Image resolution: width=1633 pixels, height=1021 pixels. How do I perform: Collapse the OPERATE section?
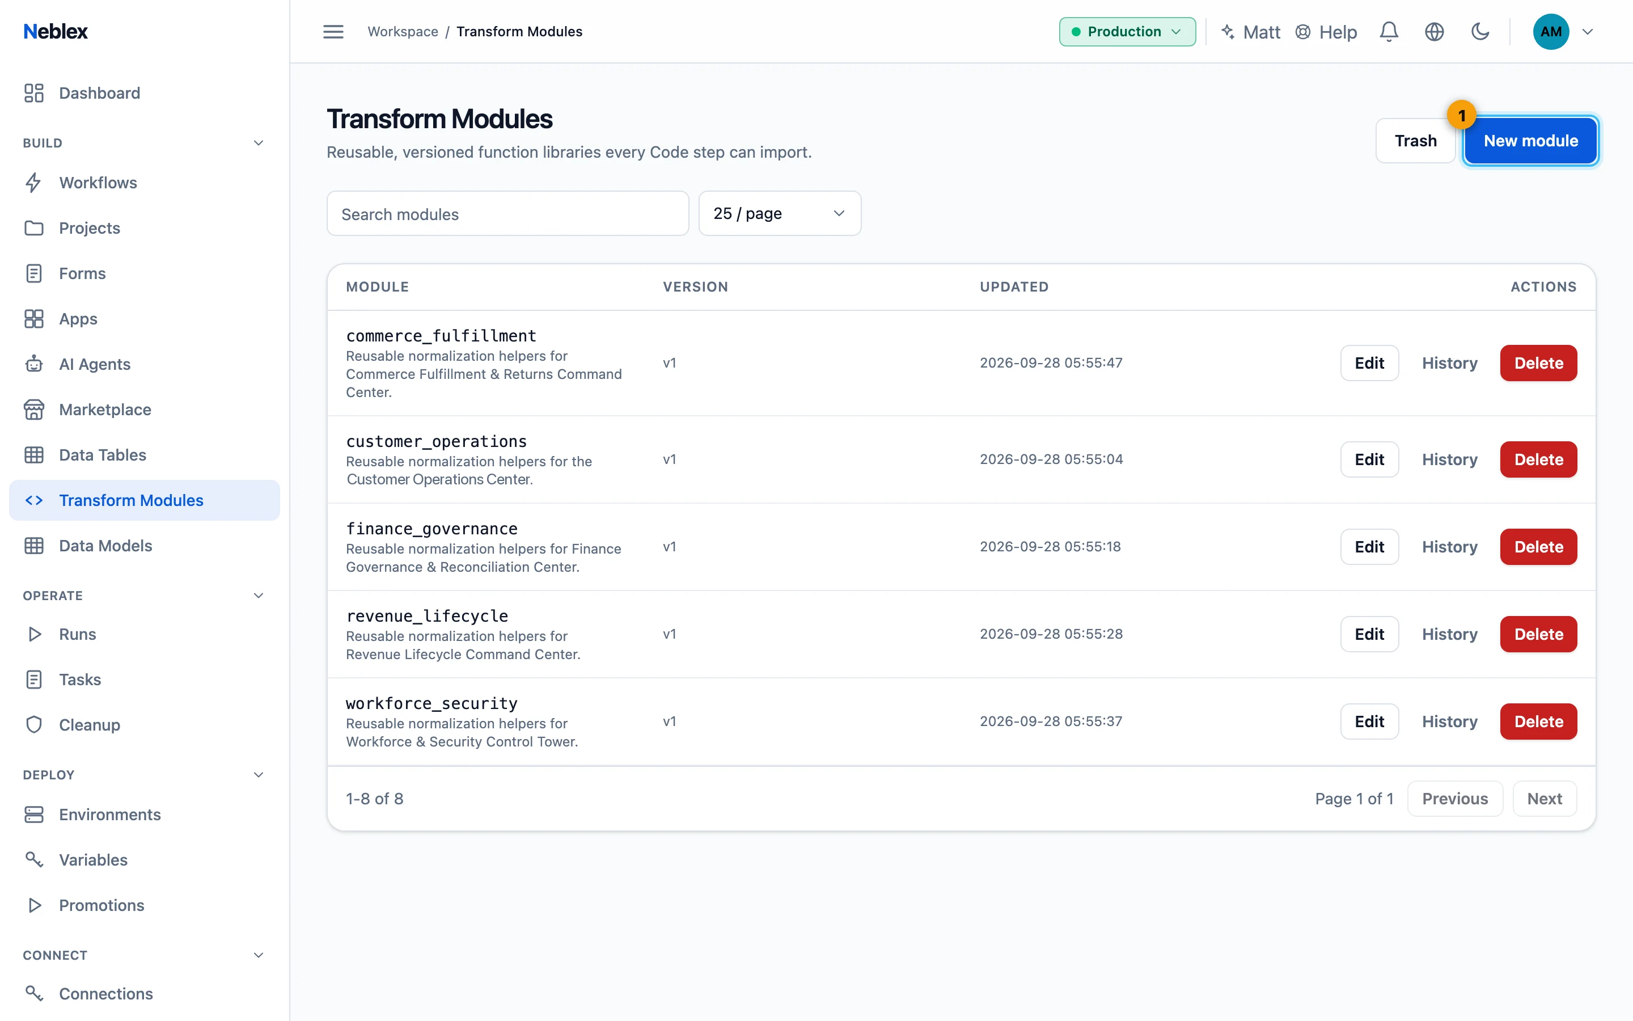[x=259, y=596]
